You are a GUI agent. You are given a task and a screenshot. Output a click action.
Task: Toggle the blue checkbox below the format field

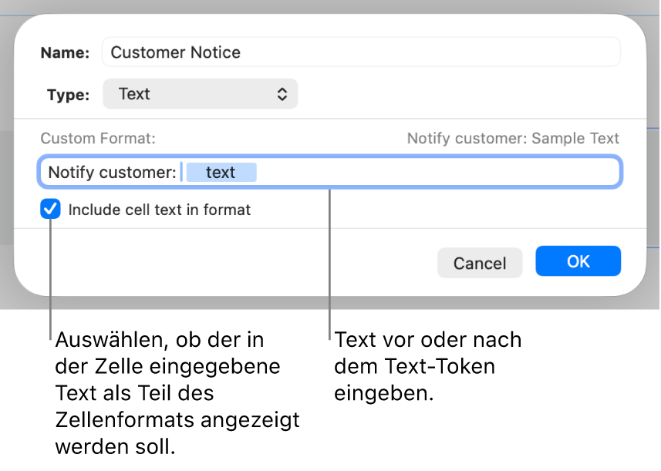click(x=50, y=209)
